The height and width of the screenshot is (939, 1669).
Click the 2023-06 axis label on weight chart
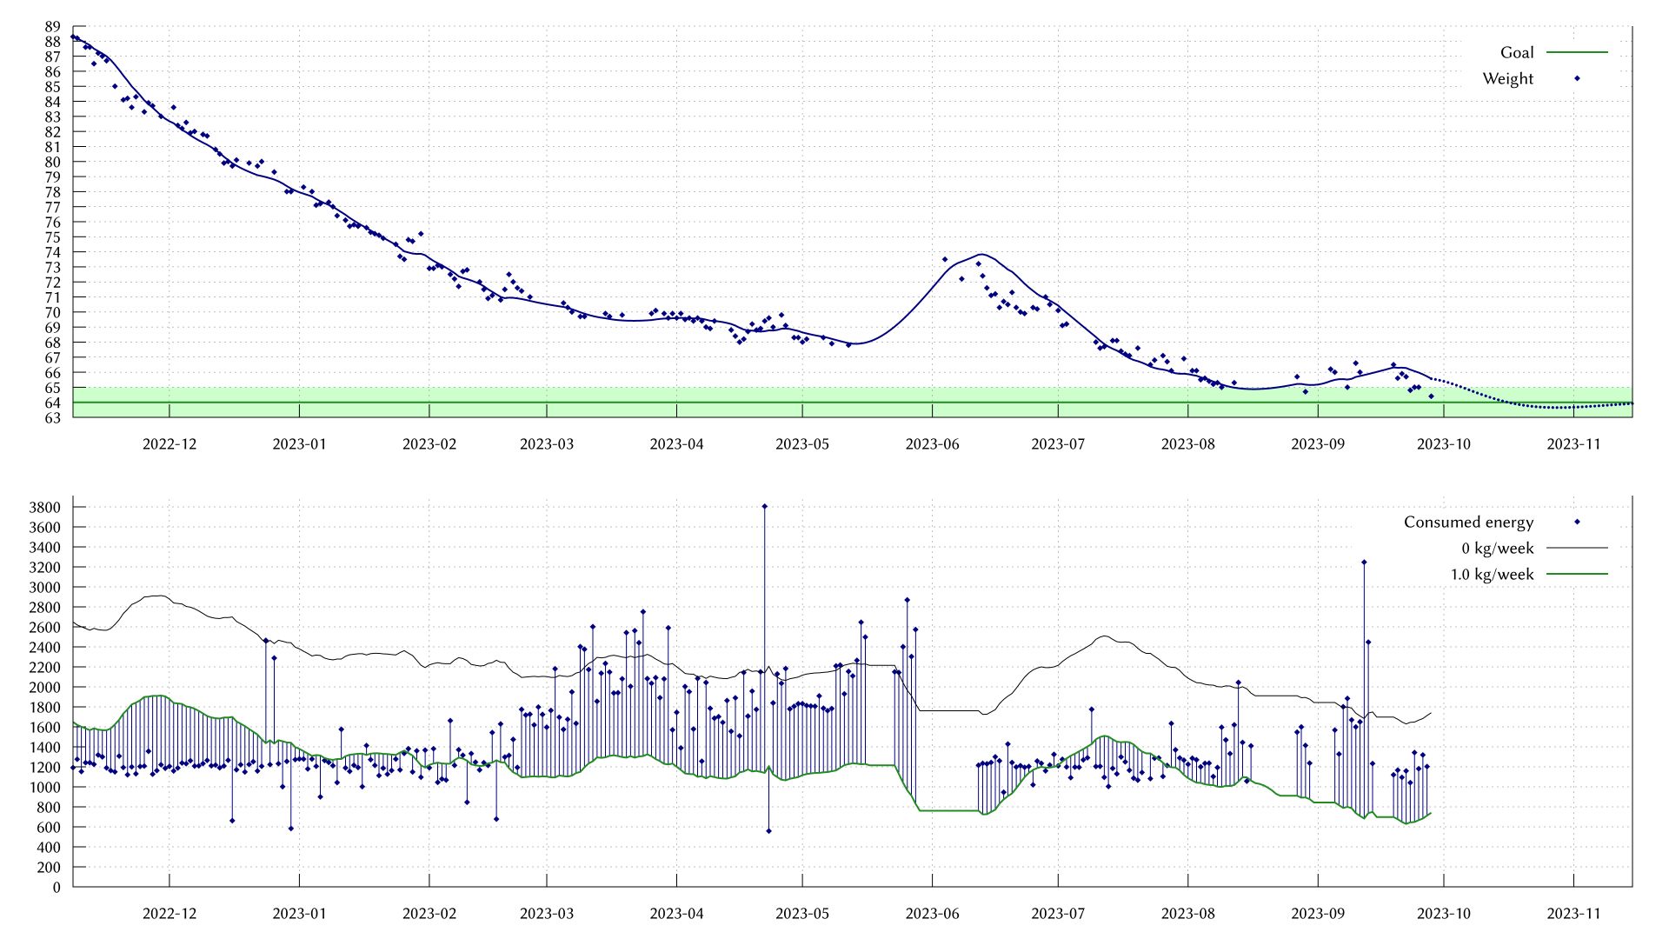932,443
